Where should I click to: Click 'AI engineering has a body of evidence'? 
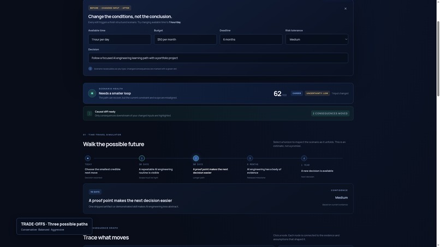[x=264, y=171]
